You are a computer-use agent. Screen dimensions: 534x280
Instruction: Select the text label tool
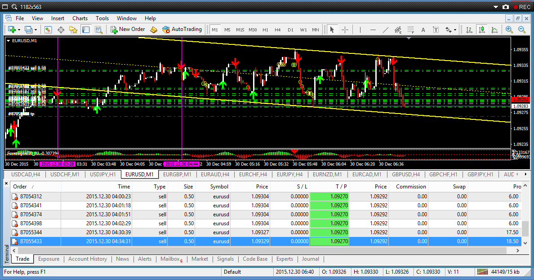point(436,30)
